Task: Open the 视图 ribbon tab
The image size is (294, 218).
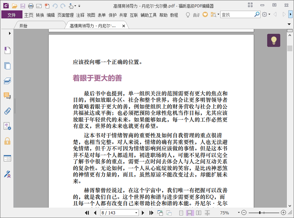Action: [x=91, y=15]
